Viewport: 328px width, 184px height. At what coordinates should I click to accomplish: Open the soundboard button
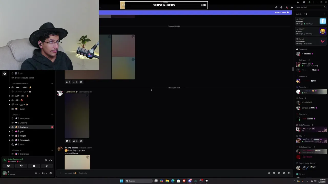click(x=47, y=166)
